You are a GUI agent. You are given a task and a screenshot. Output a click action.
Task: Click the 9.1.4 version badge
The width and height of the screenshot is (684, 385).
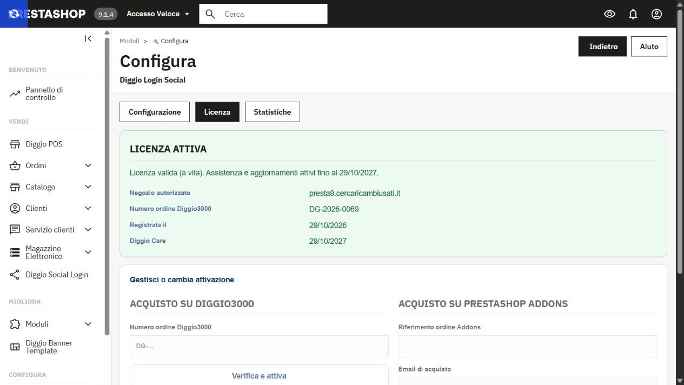106,14
